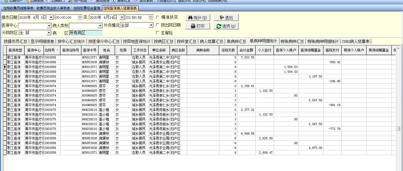The width and height of the screenshot is (403, 171).
Task: Click the current-row arrow marker in the grid
Action: [x=5, y=67]
